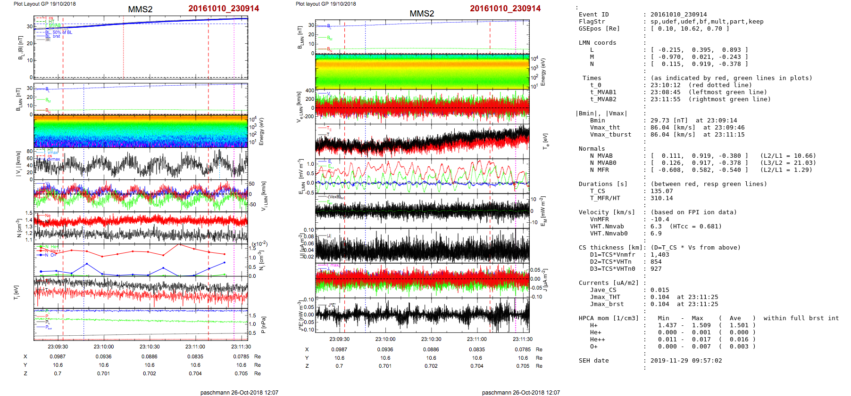The image size is (851, 396).
Task: Click the red 20161010_230914 title on right plot
Action: tap(505, 8)
